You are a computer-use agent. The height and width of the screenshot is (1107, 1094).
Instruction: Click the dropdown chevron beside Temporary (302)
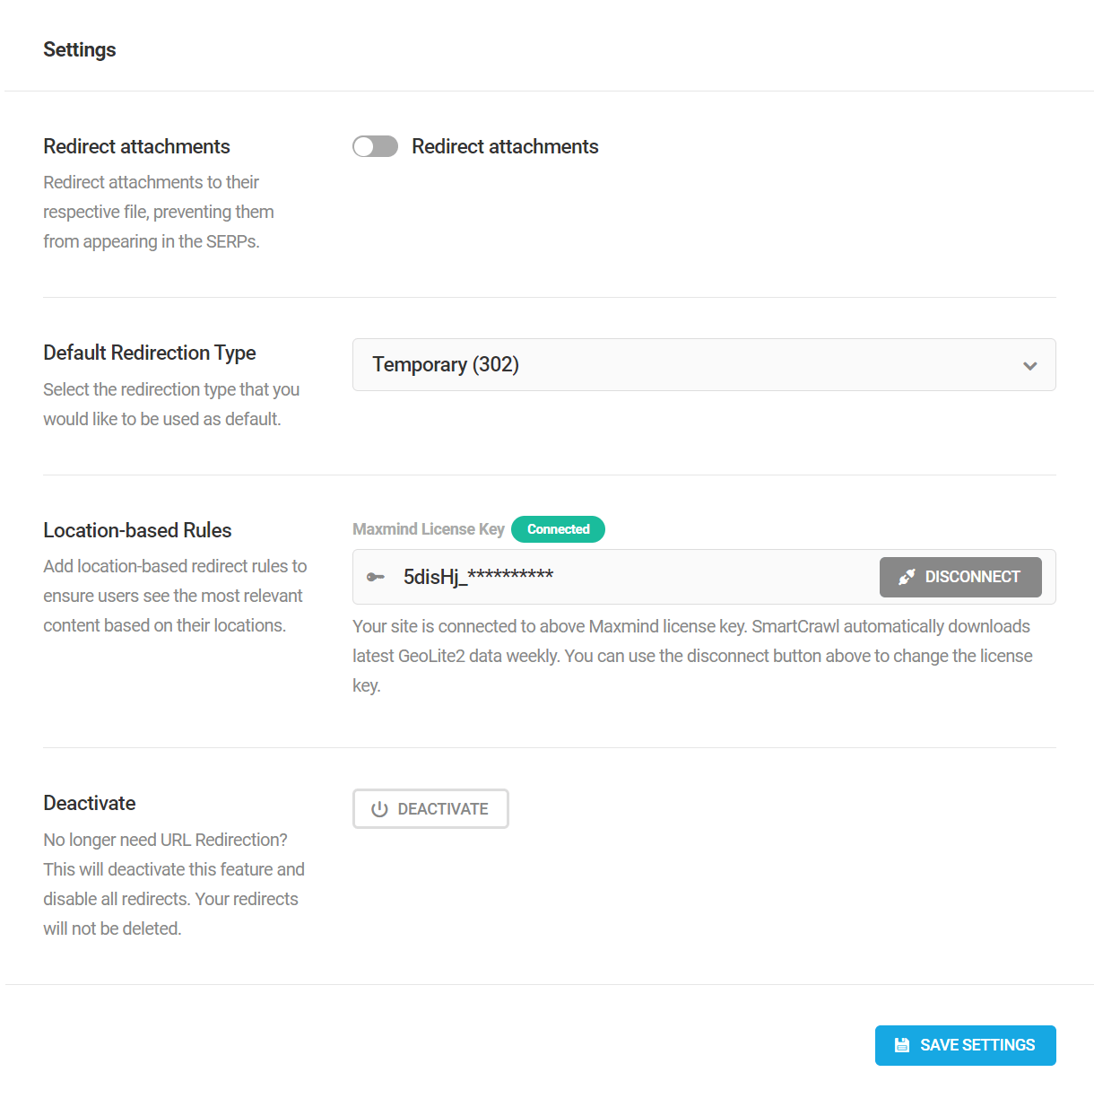click(x=1029, y=365)
